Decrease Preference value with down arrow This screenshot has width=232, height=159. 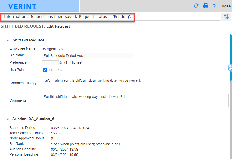pos(61,64)
